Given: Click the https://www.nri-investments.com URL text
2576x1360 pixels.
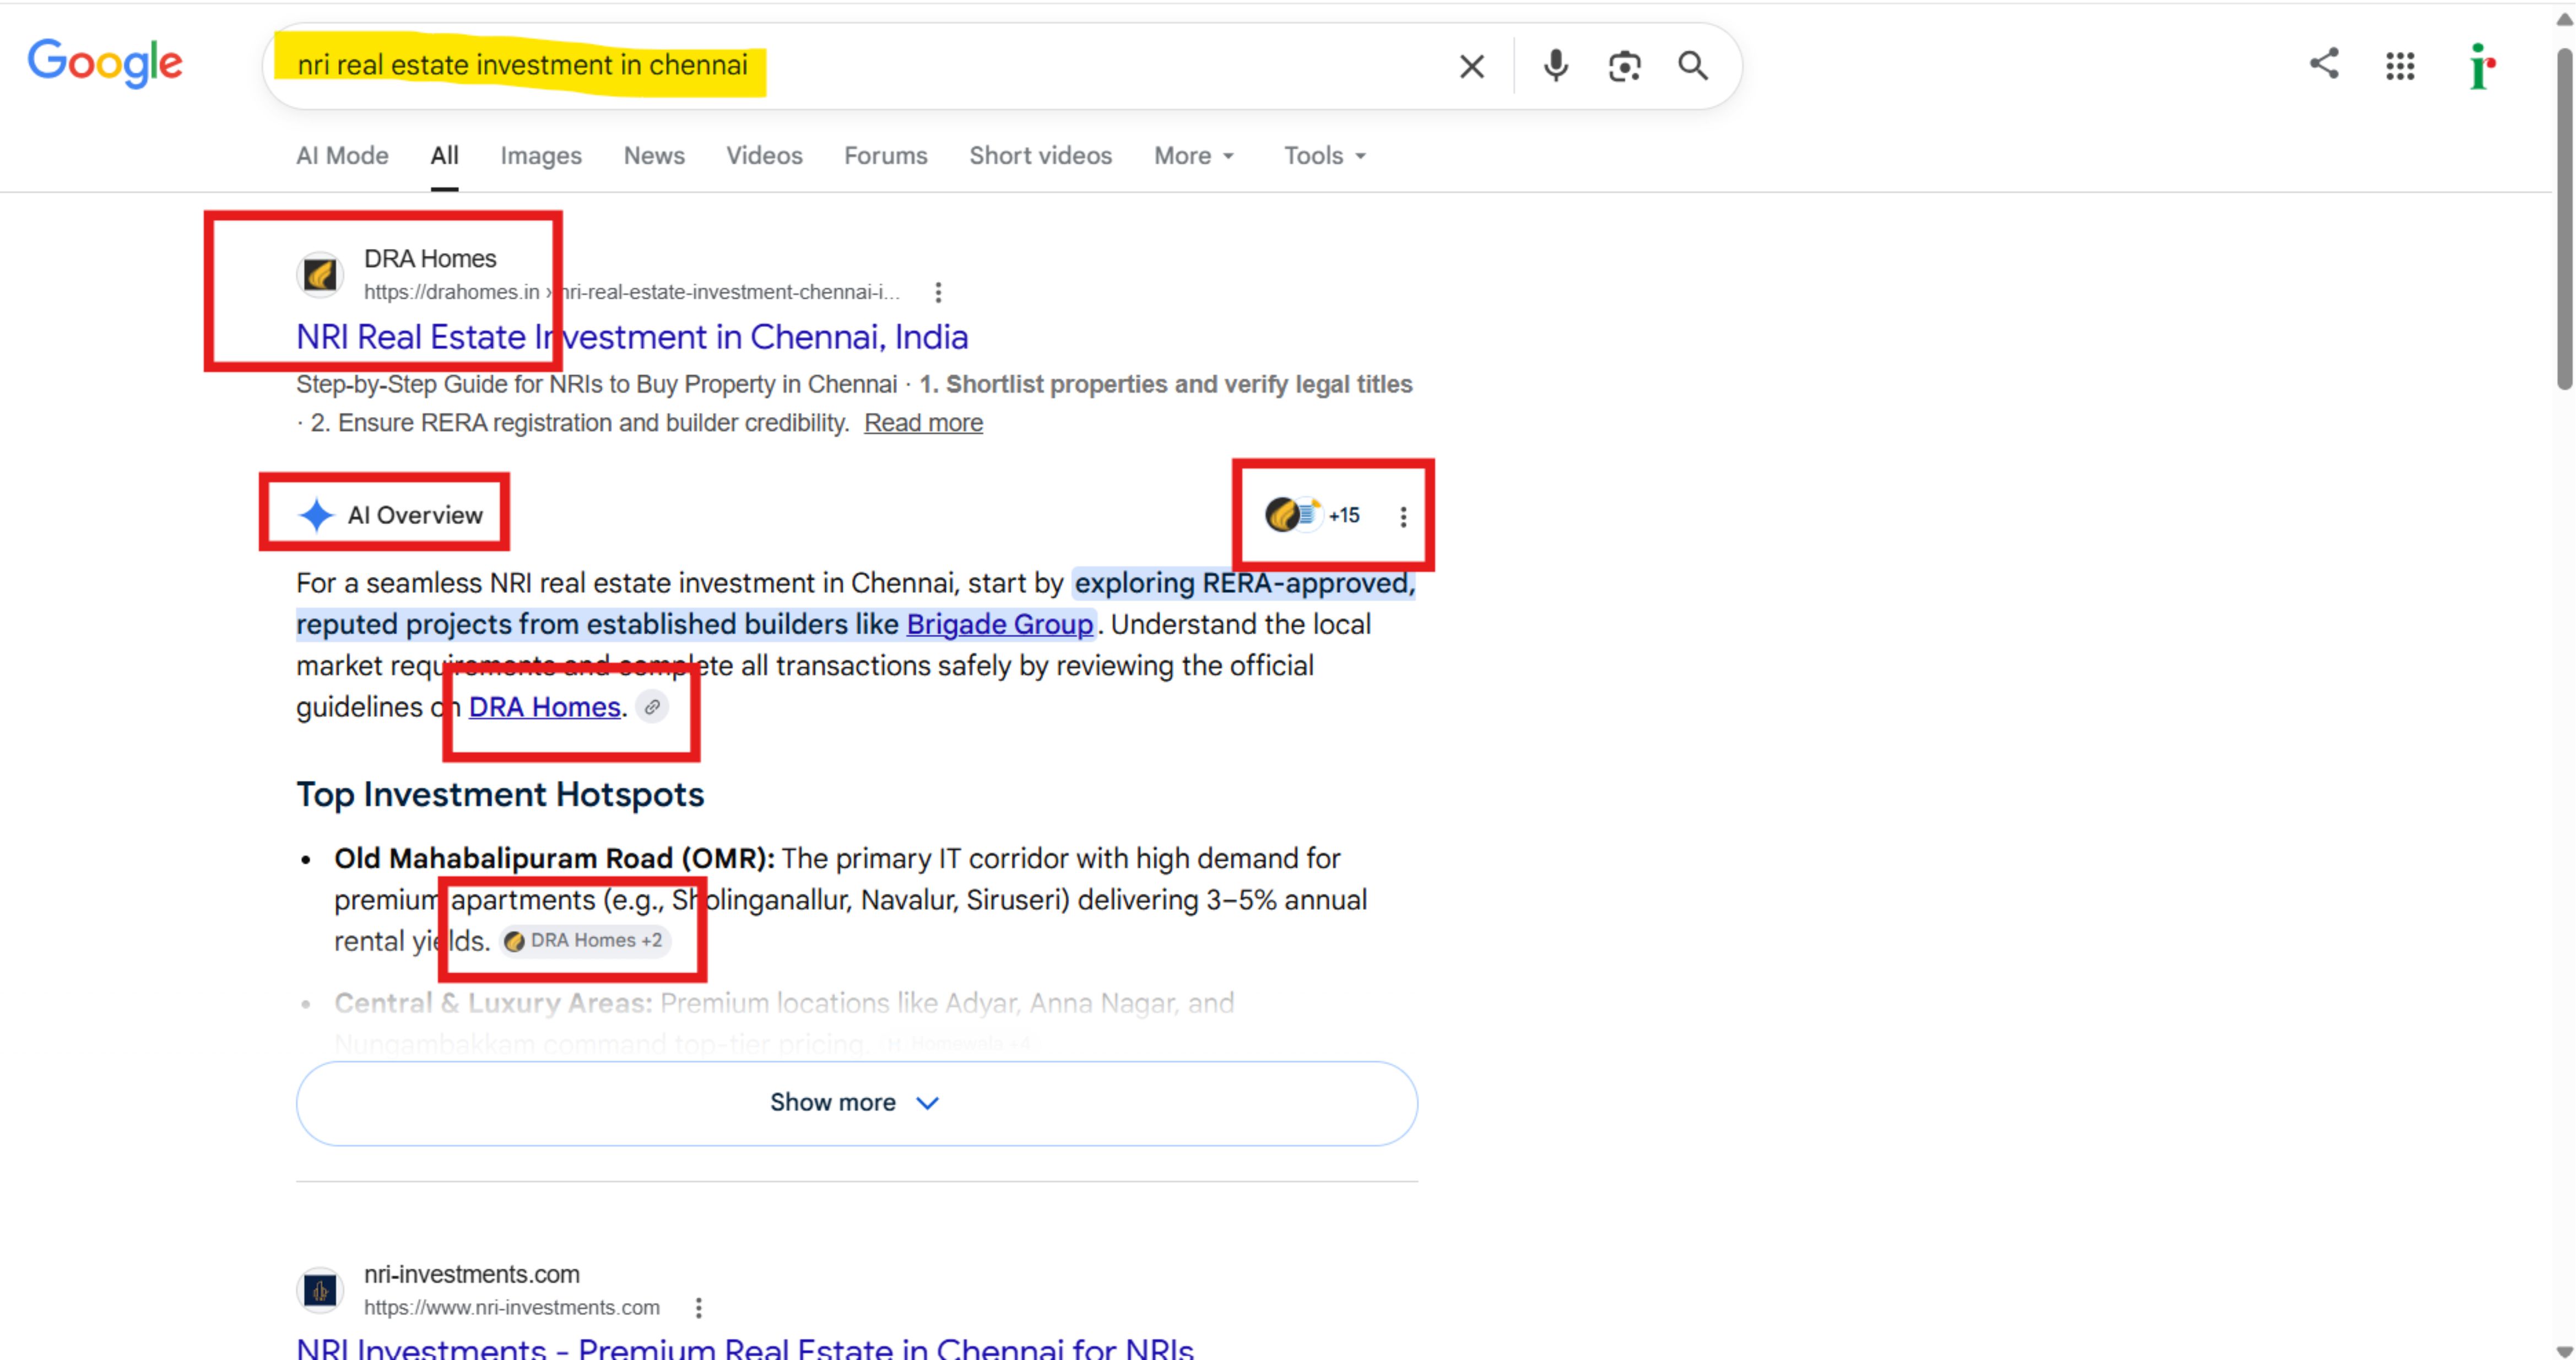Looking at the screenshot, I should pos(512,1307).
